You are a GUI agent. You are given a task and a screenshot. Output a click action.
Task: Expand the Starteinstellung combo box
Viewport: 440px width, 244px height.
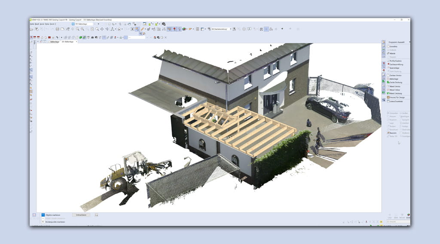(x=230, y=29)
